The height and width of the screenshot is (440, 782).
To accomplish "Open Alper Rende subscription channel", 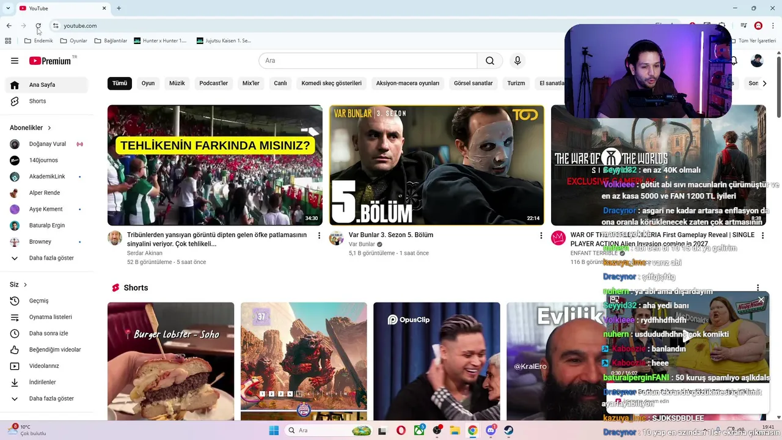I will [46, 193].
